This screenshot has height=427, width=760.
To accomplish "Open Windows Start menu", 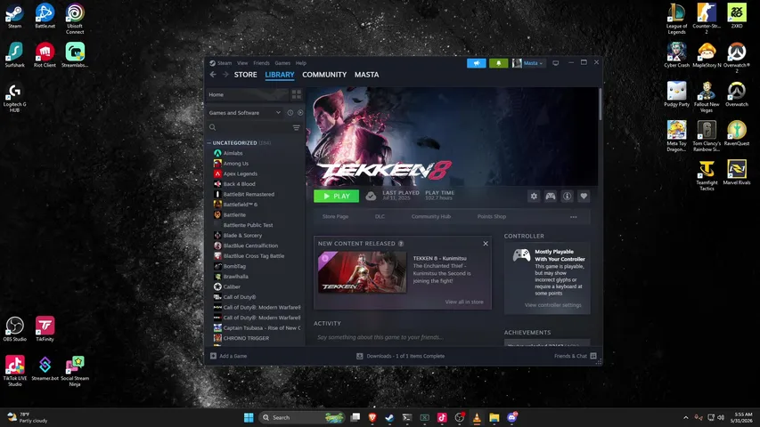I will point(249,417).
